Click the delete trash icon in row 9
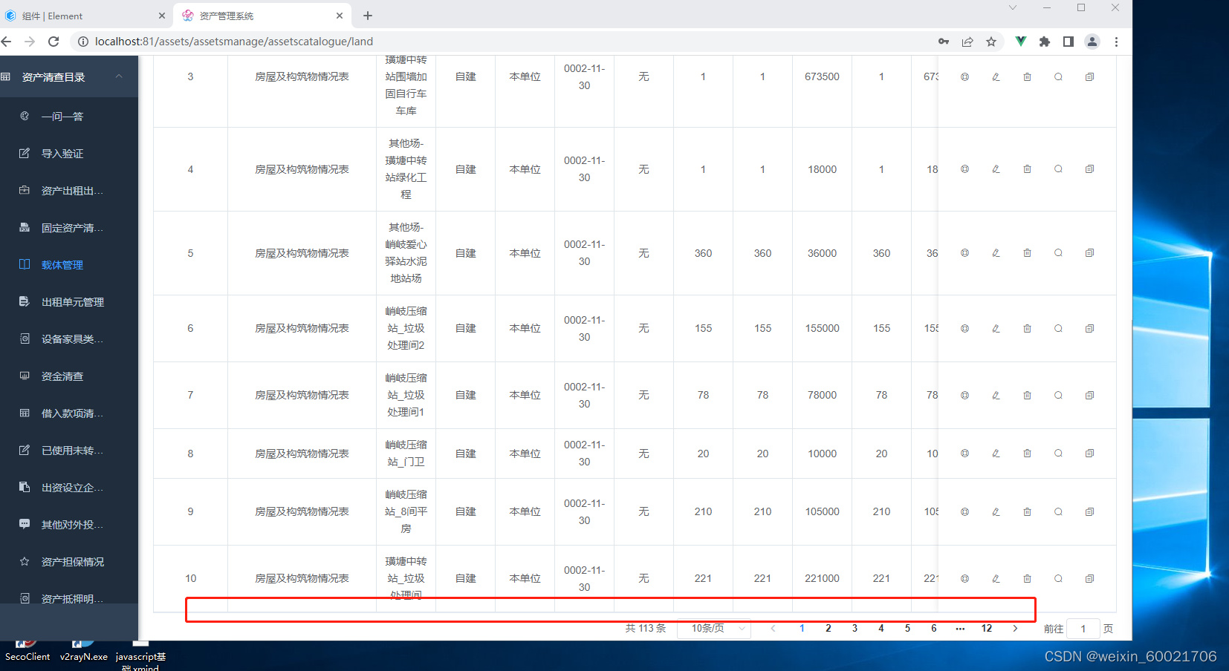This screenshot has width=1229, height=671. (x=1027, y=511)
